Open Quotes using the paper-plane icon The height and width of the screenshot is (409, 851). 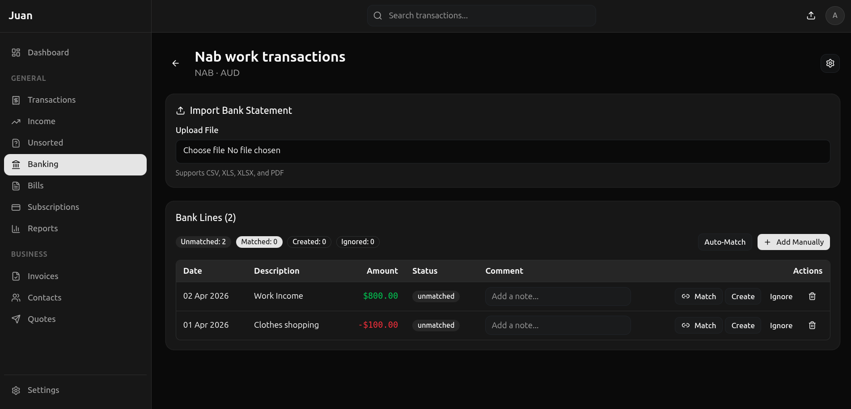[16, 319]
